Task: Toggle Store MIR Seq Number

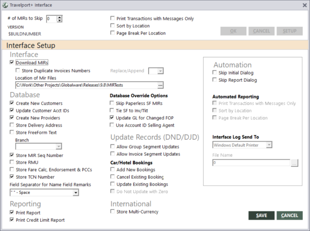Action: [x=12, y=155]
